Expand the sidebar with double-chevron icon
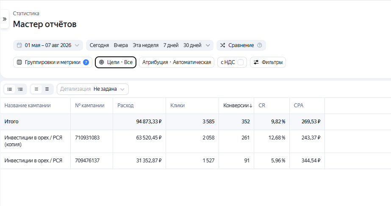Image resolution: width=391 pixels, height=206 pixels. (5, 19)
